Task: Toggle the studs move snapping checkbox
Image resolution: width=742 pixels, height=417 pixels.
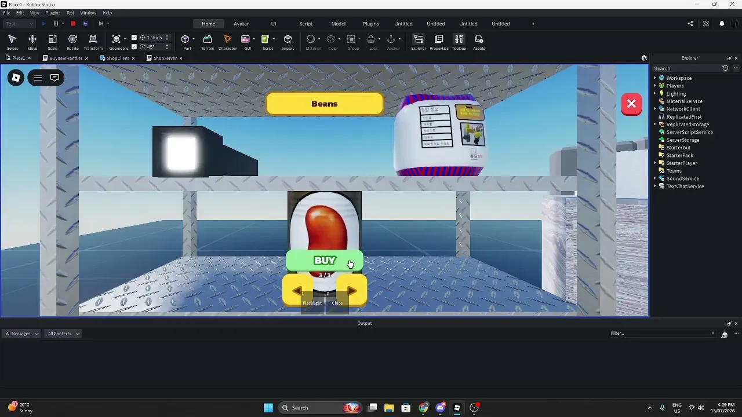Action: [134, 38]
